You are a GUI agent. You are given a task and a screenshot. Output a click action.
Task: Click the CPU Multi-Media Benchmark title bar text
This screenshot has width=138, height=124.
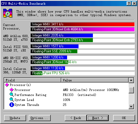coord(23,4)
